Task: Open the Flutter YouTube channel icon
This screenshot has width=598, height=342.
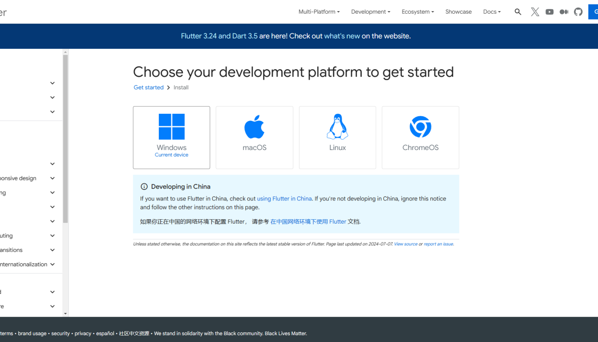Action: [550, 12]
